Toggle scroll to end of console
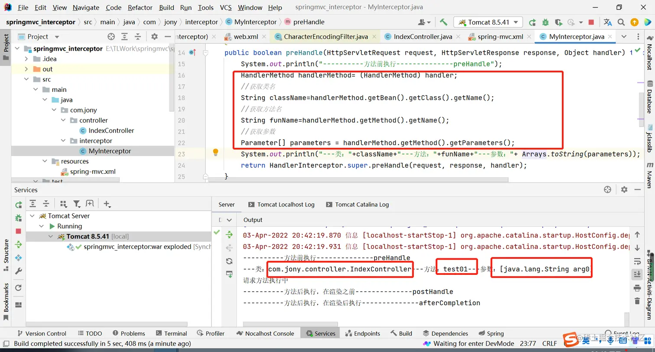This screenshot has height=352, width=655. coord(637,274)
